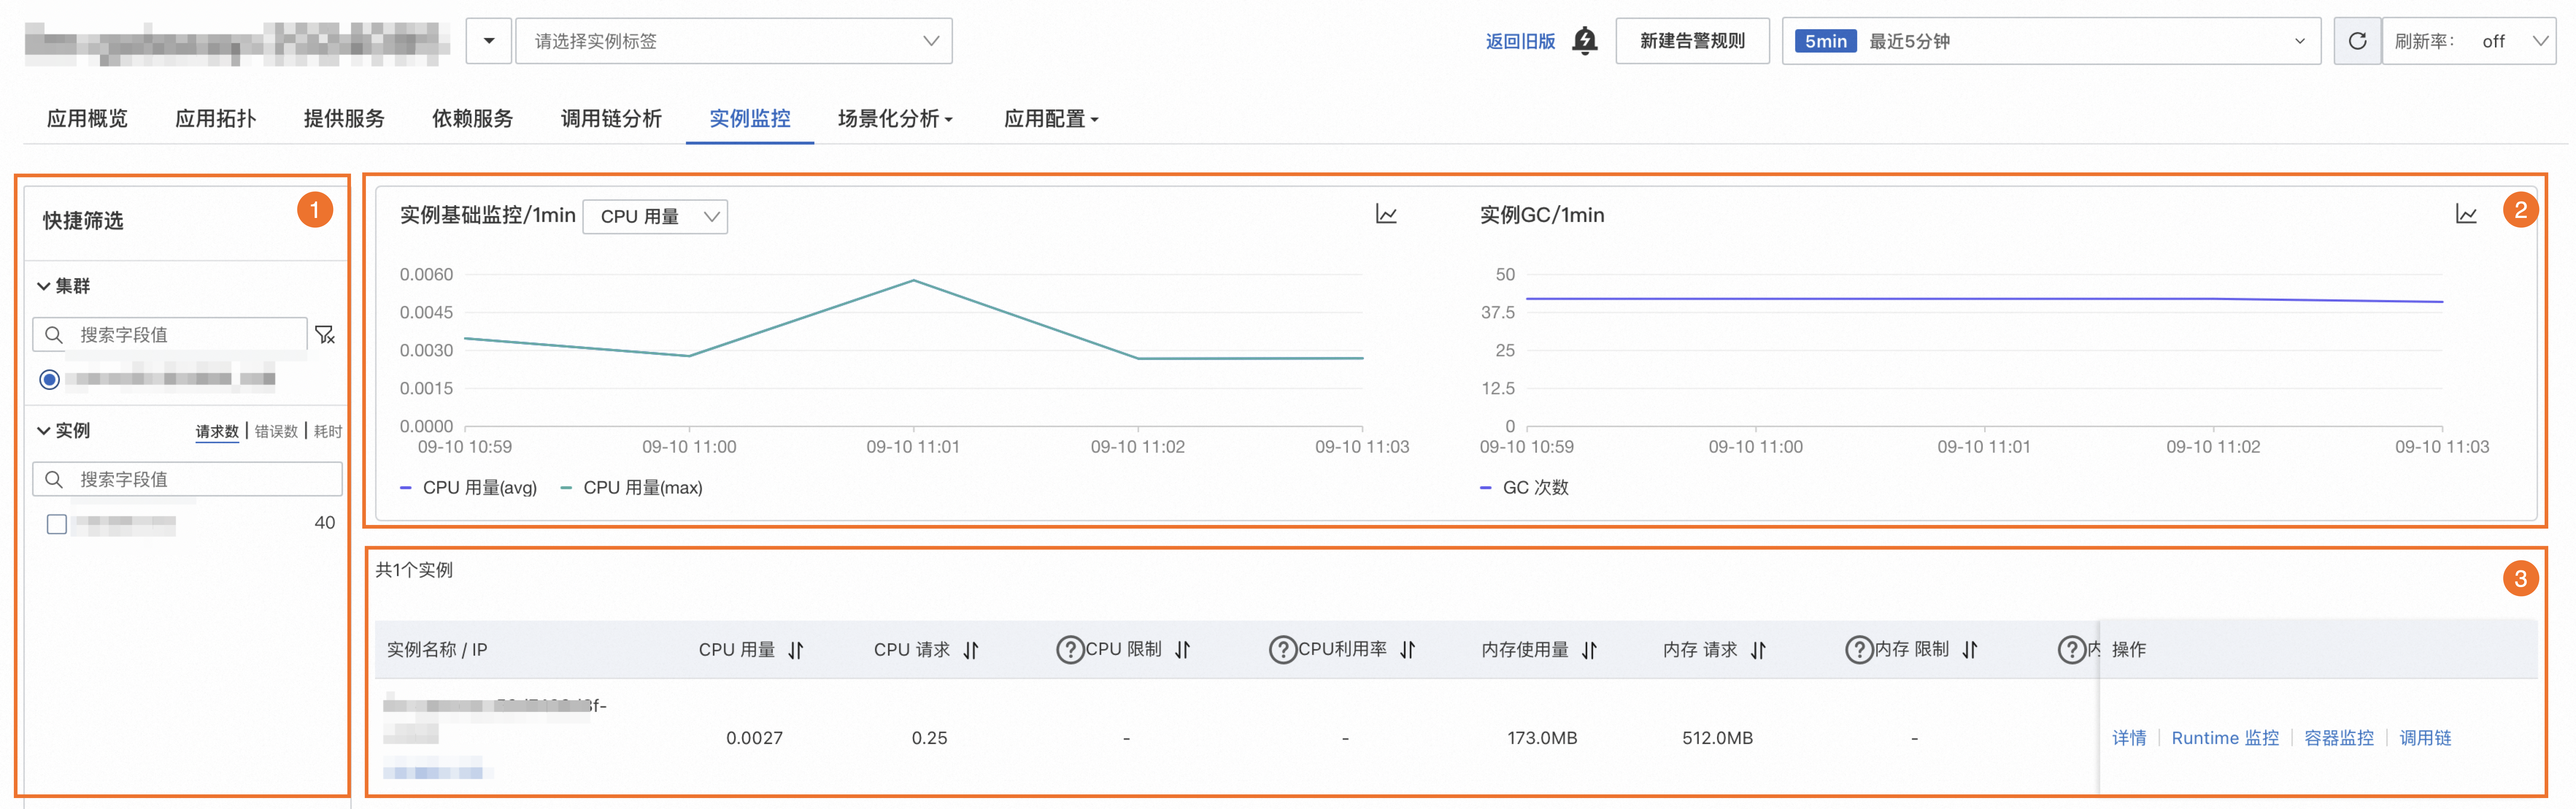
Task: Click the clear filter funnel icon
Action: click(x=325, y=334)
